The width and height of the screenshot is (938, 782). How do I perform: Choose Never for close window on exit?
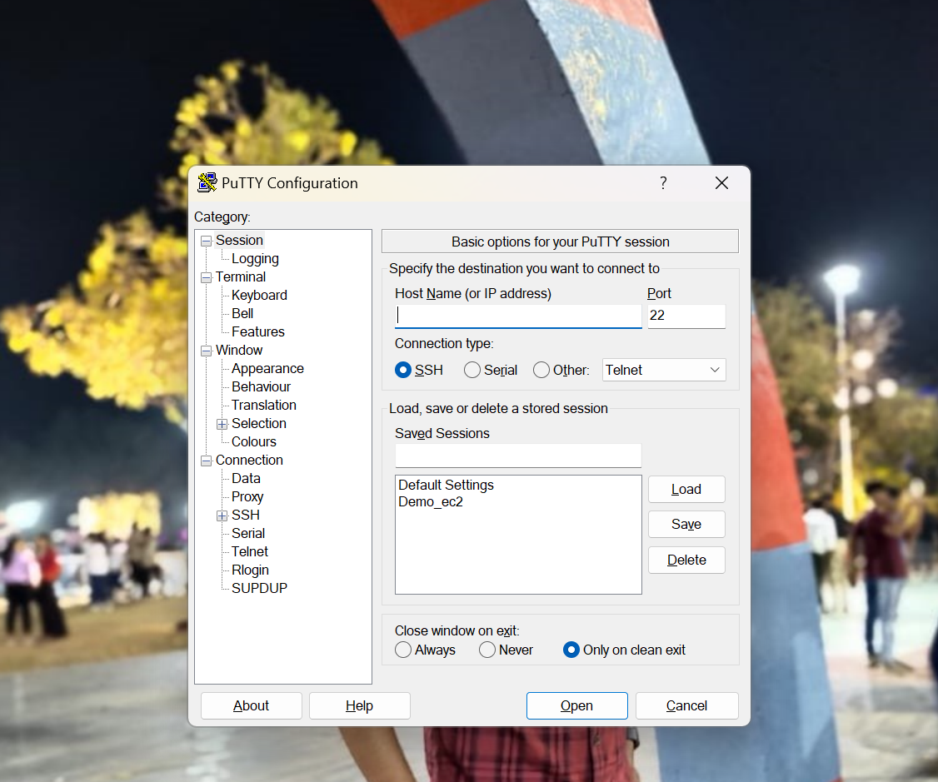tap(487, 650)
